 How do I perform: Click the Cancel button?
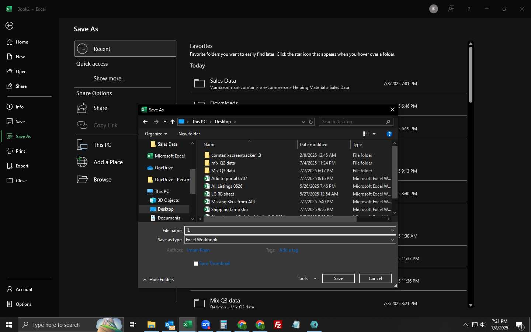coord(375,279)
